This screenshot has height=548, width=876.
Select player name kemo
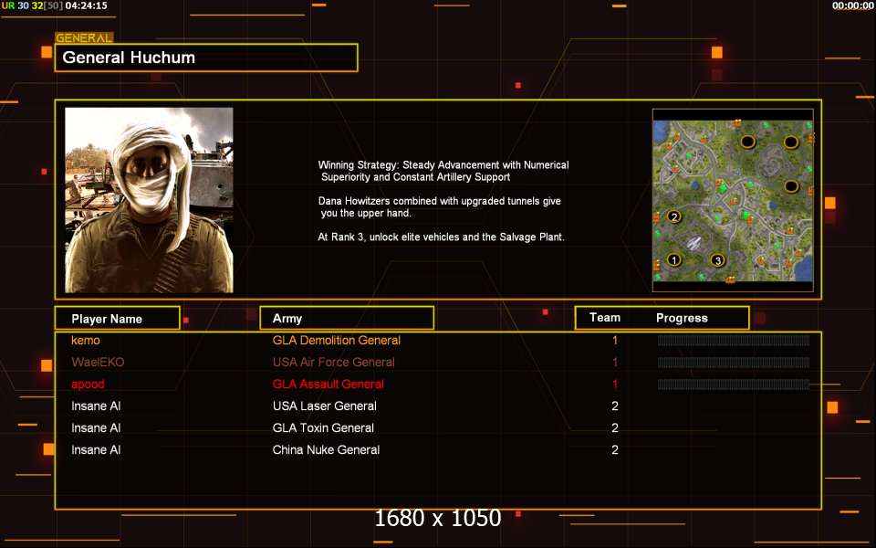(x=86, y=340)
